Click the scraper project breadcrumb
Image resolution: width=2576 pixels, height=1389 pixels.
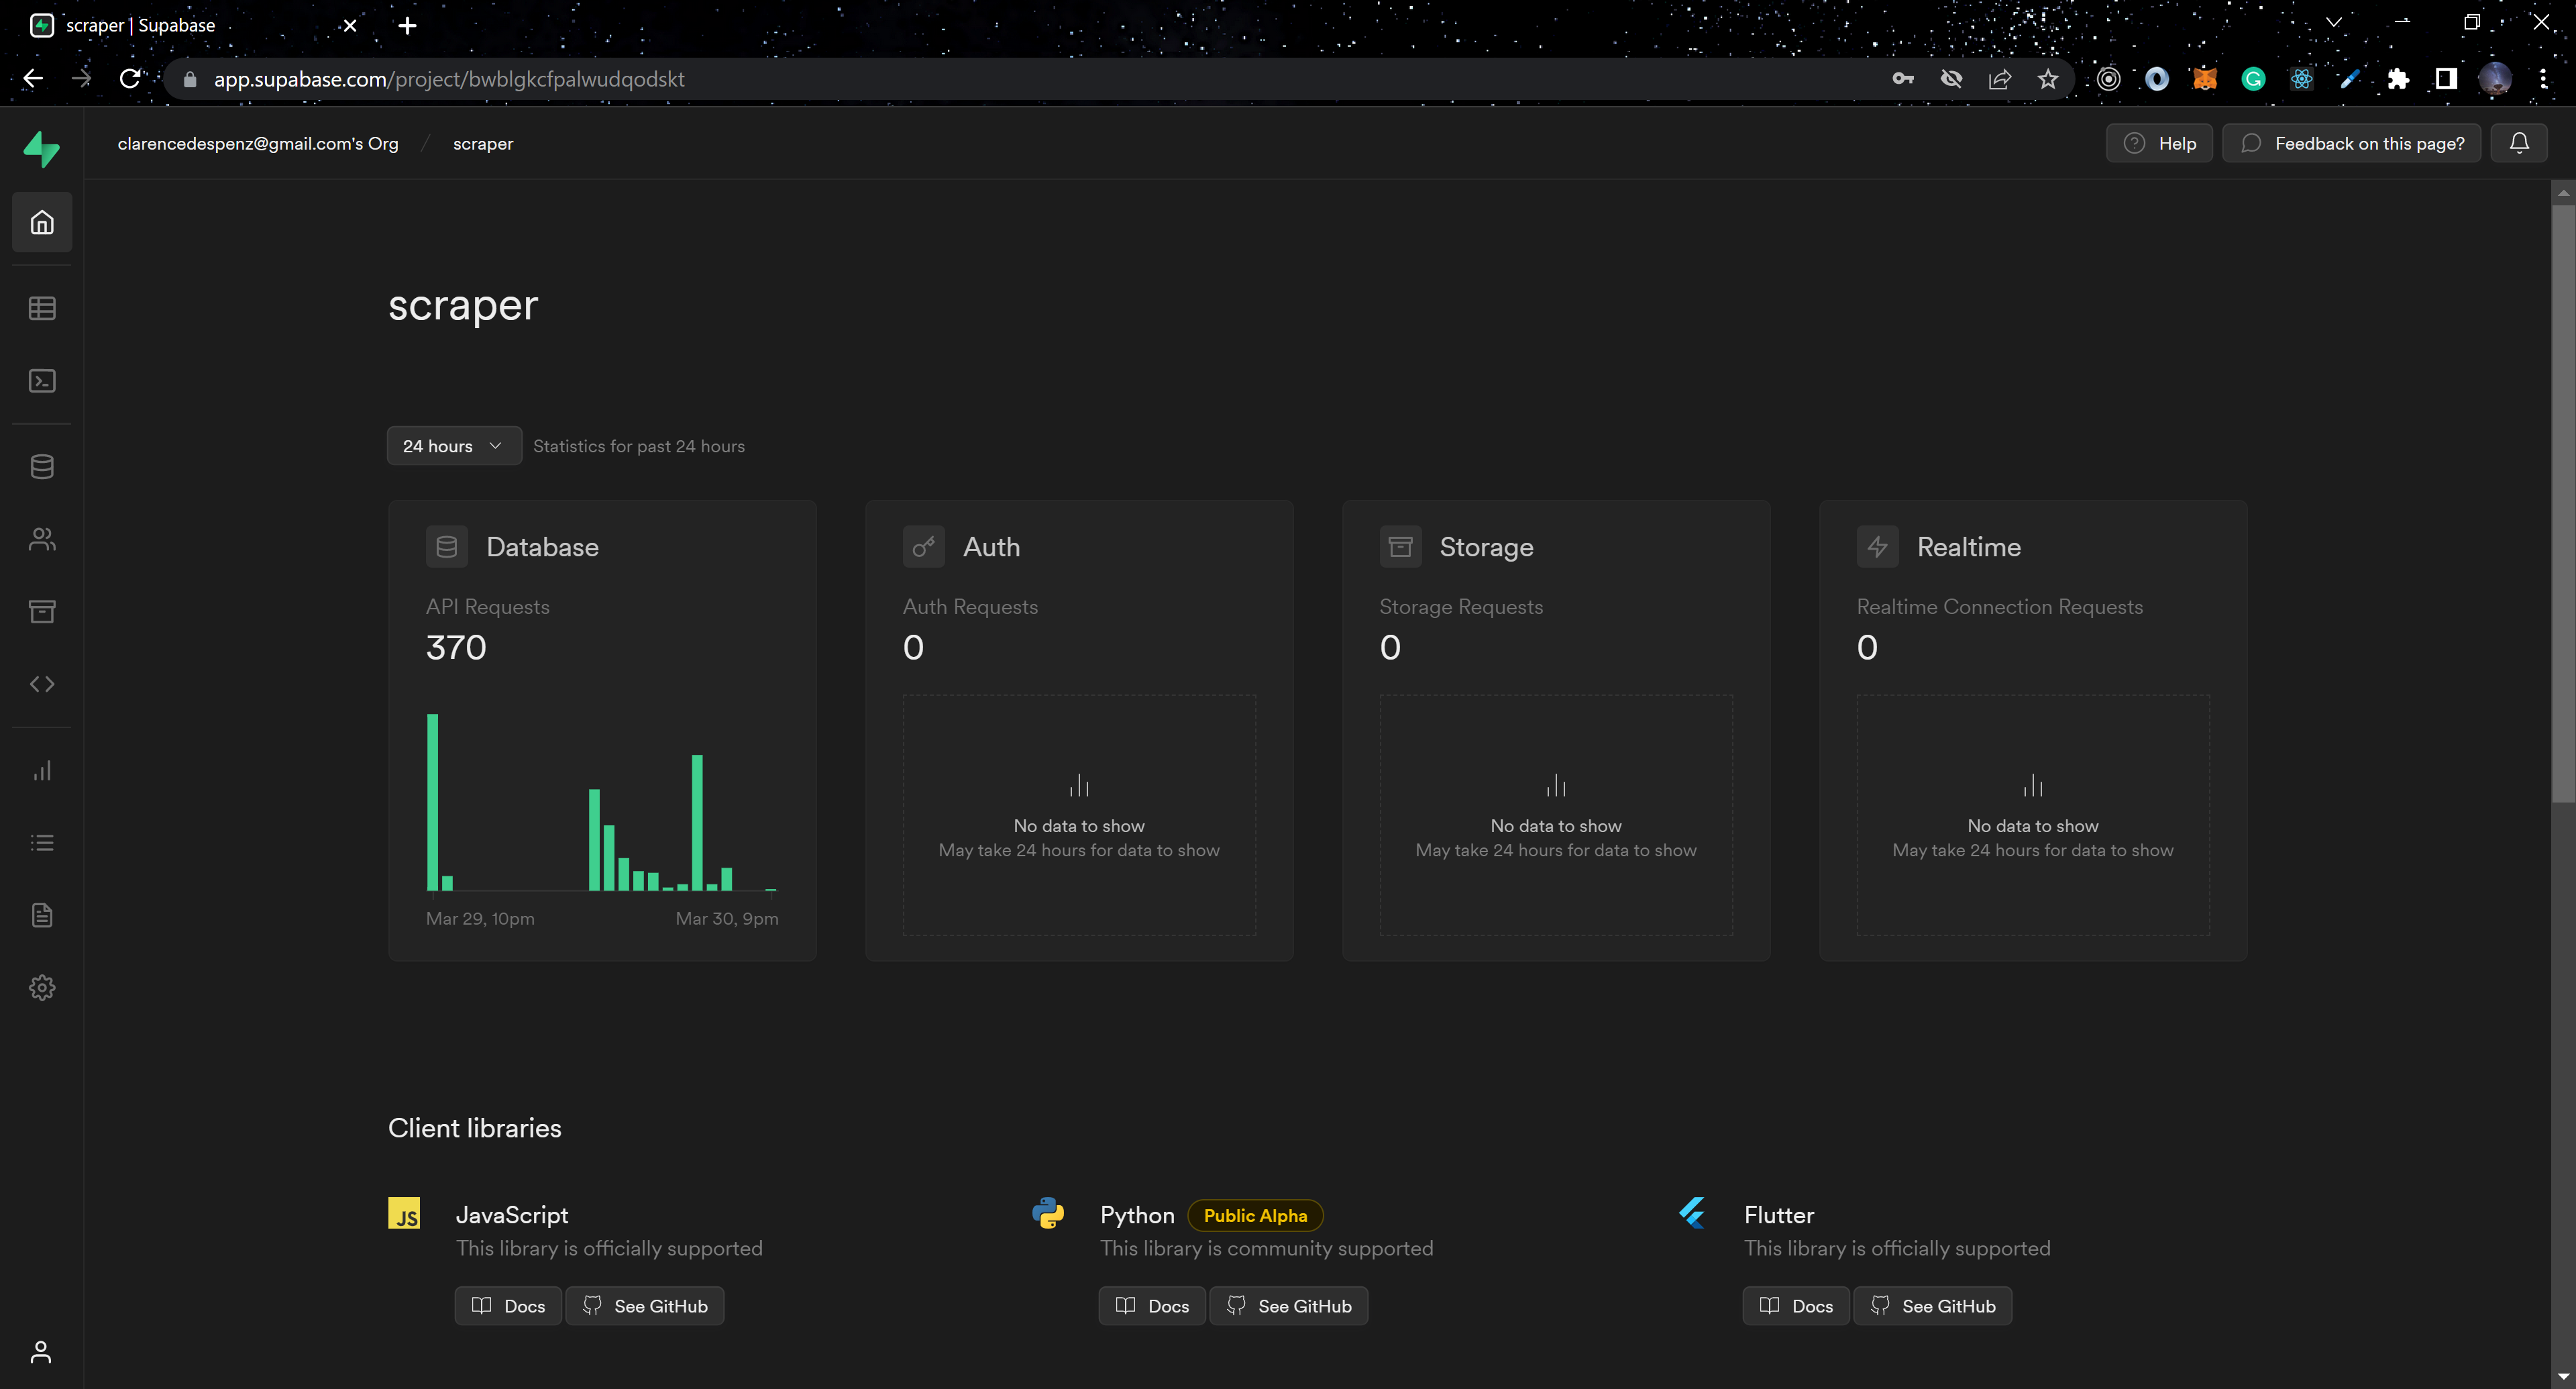[483, 143]
